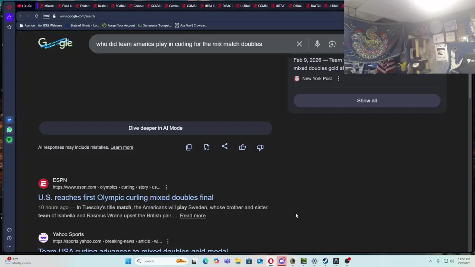Switch to the Dealer tab
The height and width of the screenshot is (267, 475).
coord(100,6)
